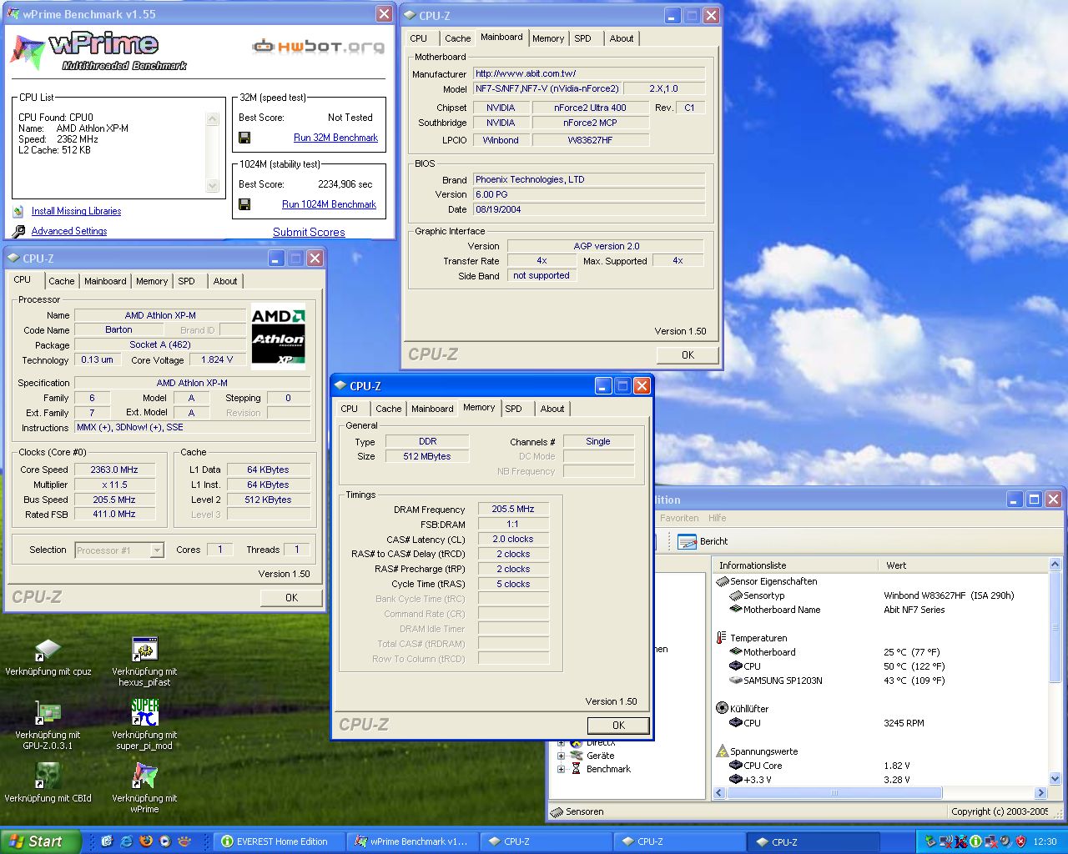
Task: Open the SPD tab in the CPU-Z Processor window
Action: (x=187, y=281)
